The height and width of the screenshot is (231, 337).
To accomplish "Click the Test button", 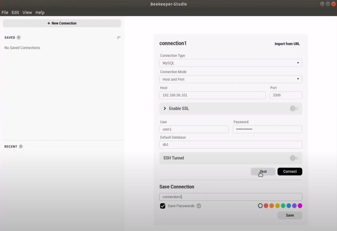I will click(263, 172).
